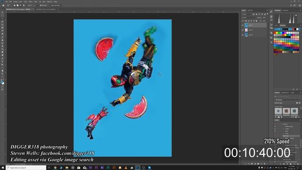Select the Brush tool
The width and height of the screenshot is (302, 170).
pyautogui.click(x=2, y=37)
